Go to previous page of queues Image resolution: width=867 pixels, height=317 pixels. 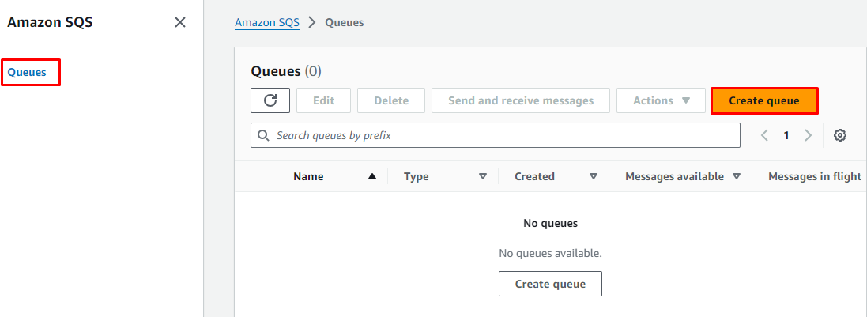click(x=764, y=135)
